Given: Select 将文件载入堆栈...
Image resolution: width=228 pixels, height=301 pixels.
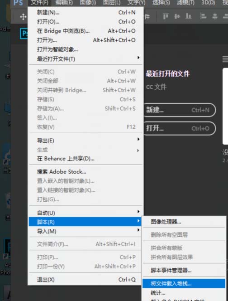Looking at the screenshot, I should (x=184, y=283).
